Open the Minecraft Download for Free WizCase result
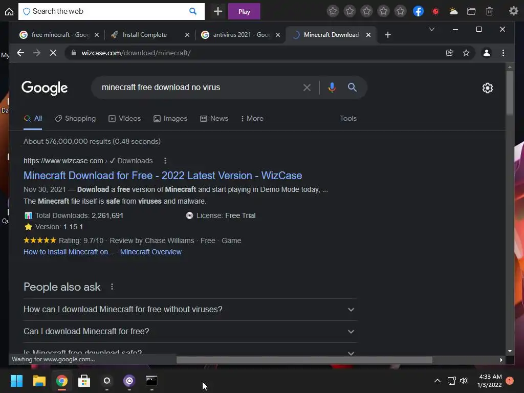The height and width of the screenshot is (393, 524). coord(163,176)
